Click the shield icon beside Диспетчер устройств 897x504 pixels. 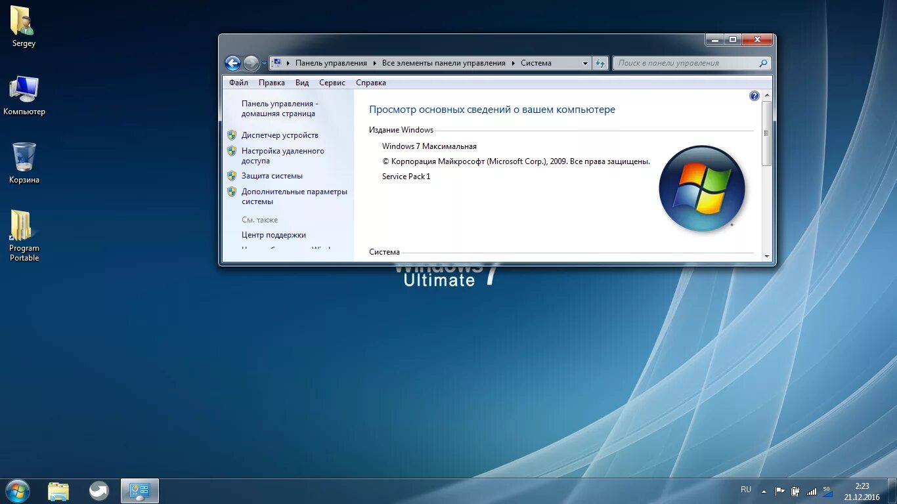point(232,135)
